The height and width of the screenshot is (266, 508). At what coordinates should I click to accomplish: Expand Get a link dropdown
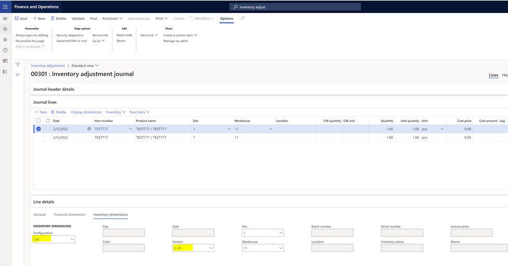pos(150,35)
